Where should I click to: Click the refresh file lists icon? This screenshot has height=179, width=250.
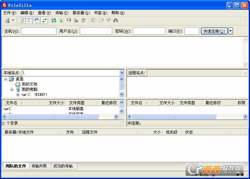pyautogui.click(x=54, y=20)
